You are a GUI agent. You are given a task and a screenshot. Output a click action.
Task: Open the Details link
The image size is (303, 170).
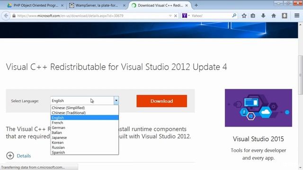click(24, 156)
